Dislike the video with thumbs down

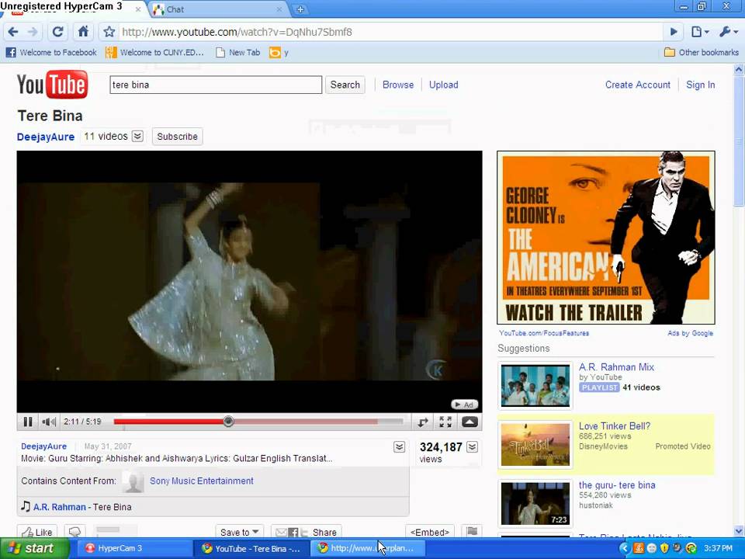(x=74, y=532)
